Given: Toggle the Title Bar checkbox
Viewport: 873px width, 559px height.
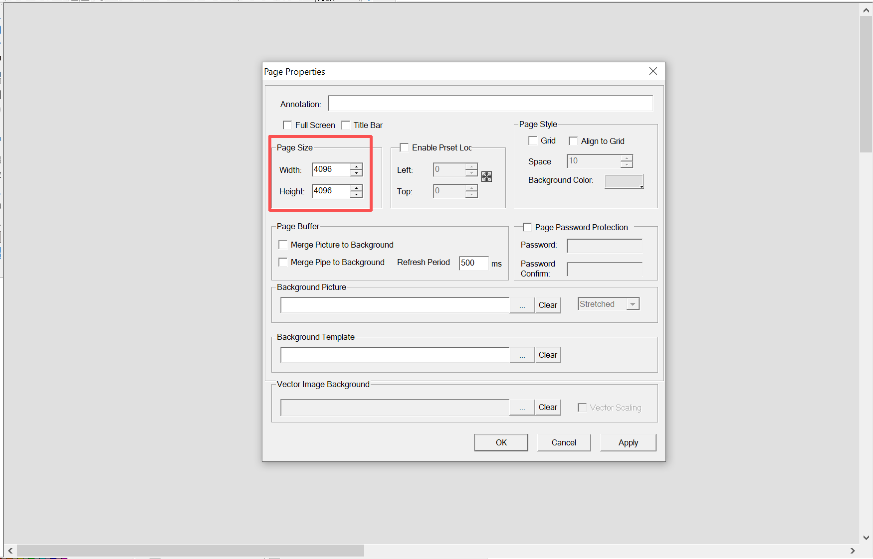Looking at the screenshot, I should pyautogui.click(x=346, y=125).
